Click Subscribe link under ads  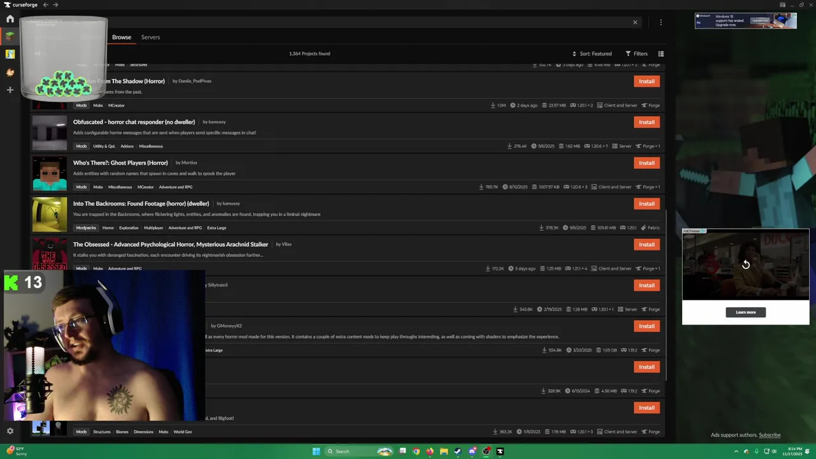pyautogui.click(x=769, y=435)
